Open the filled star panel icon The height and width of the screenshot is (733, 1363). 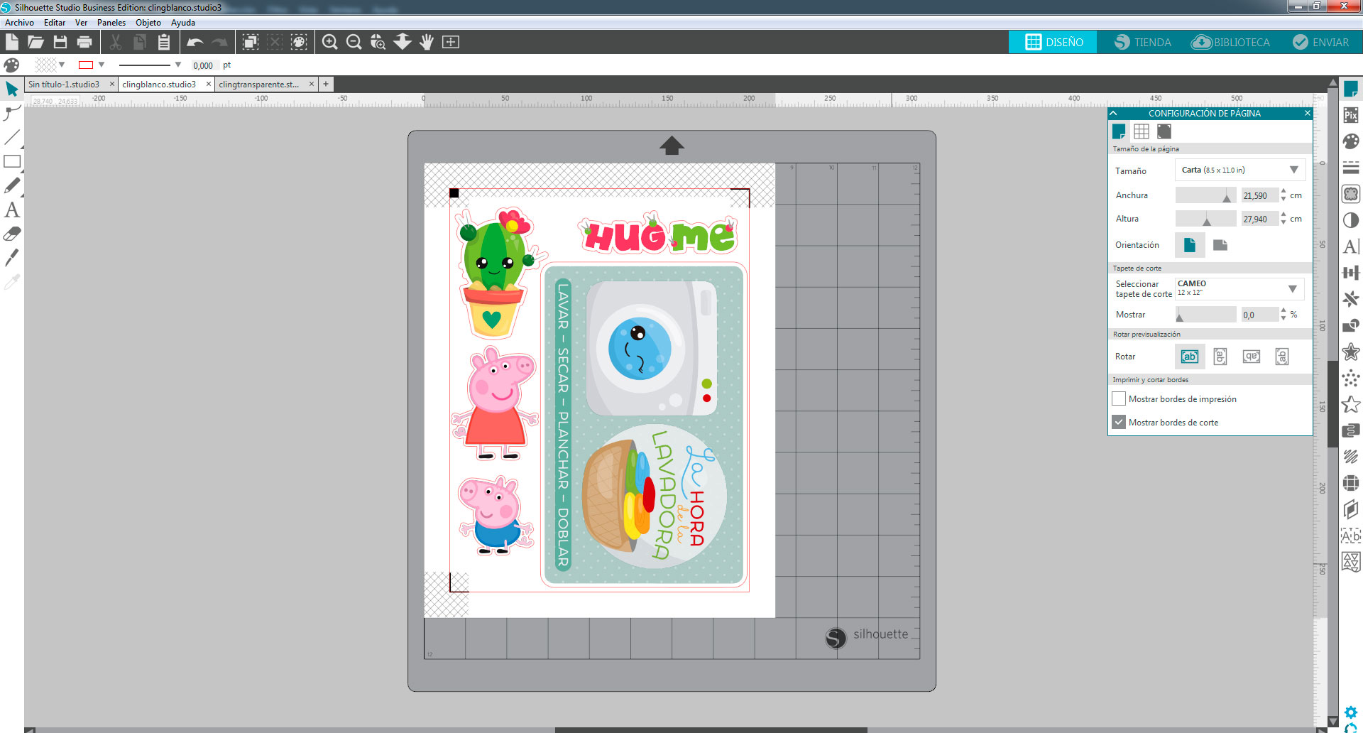point(1351,352)
